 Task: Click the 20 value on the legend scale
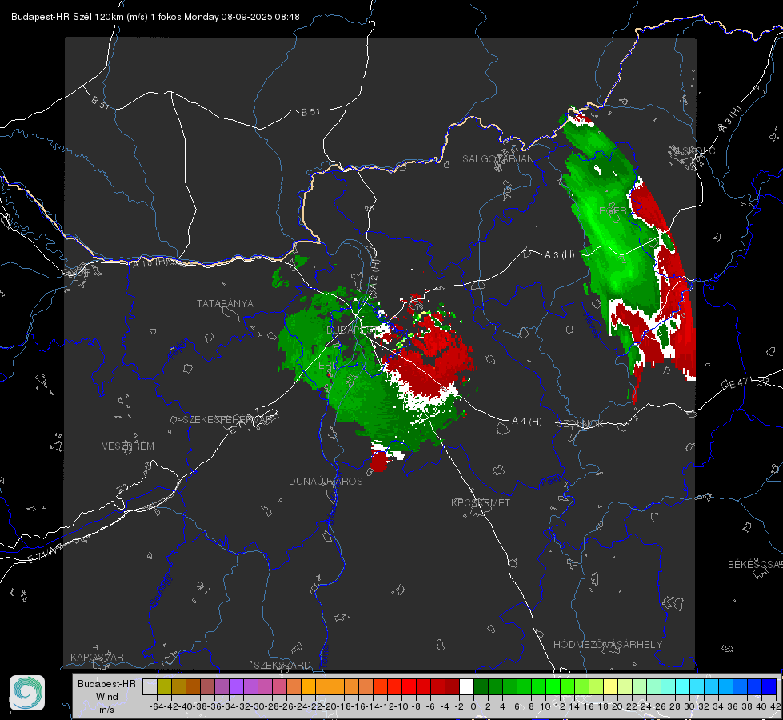(617, 706)
